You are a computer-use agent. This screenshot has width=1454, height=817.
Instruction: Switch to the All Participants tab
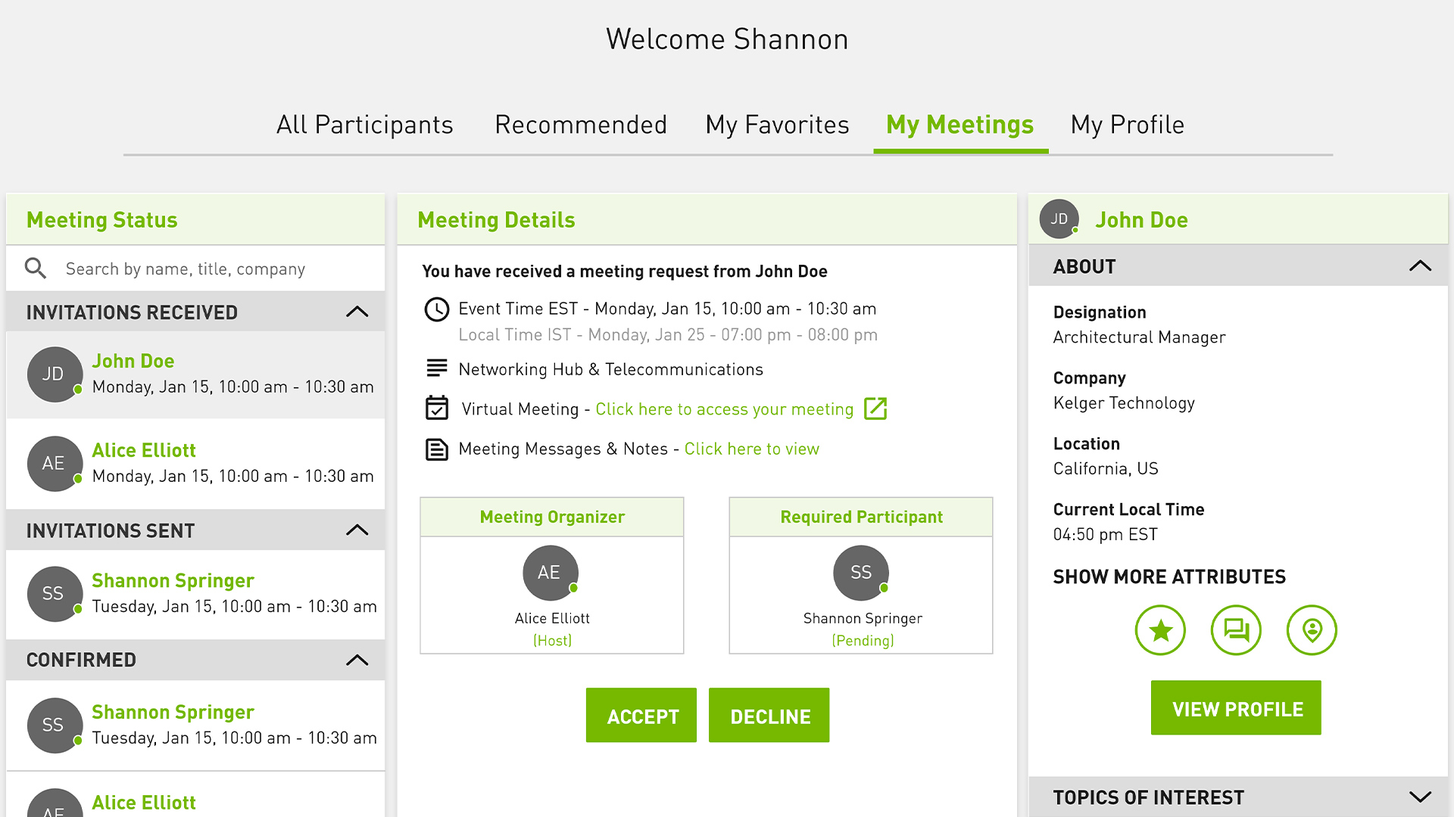click(x=365, y=125)
